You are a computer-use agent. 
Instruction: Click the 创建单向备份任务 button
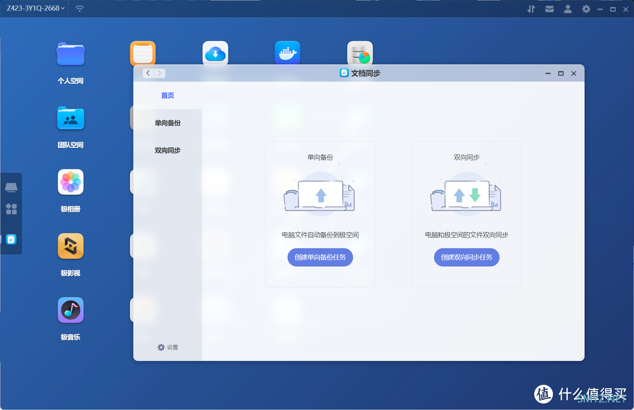coord(321,257)
